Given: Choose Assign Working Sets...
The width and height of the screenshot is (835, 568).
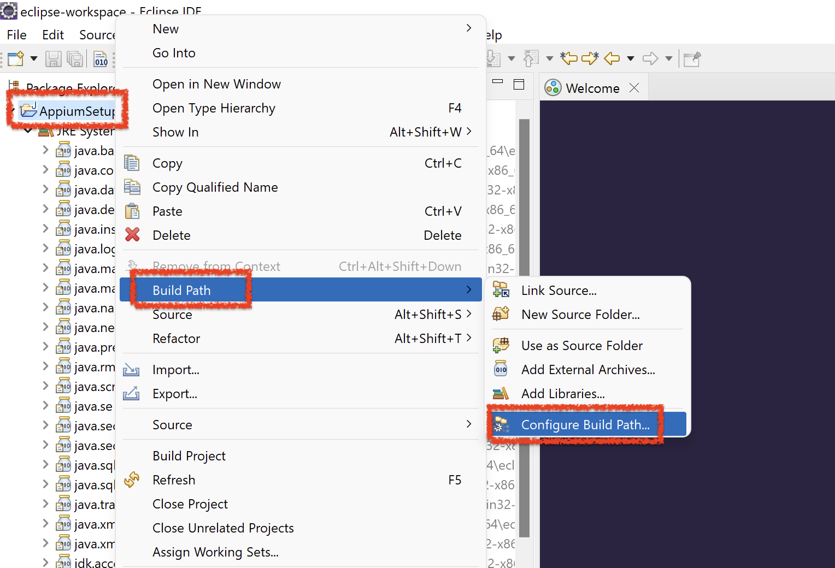Looking at the screenshot, I should coord(301,552).
